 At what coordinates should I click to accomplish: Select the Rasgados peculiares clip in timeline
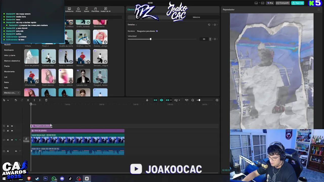click(41, 126)
